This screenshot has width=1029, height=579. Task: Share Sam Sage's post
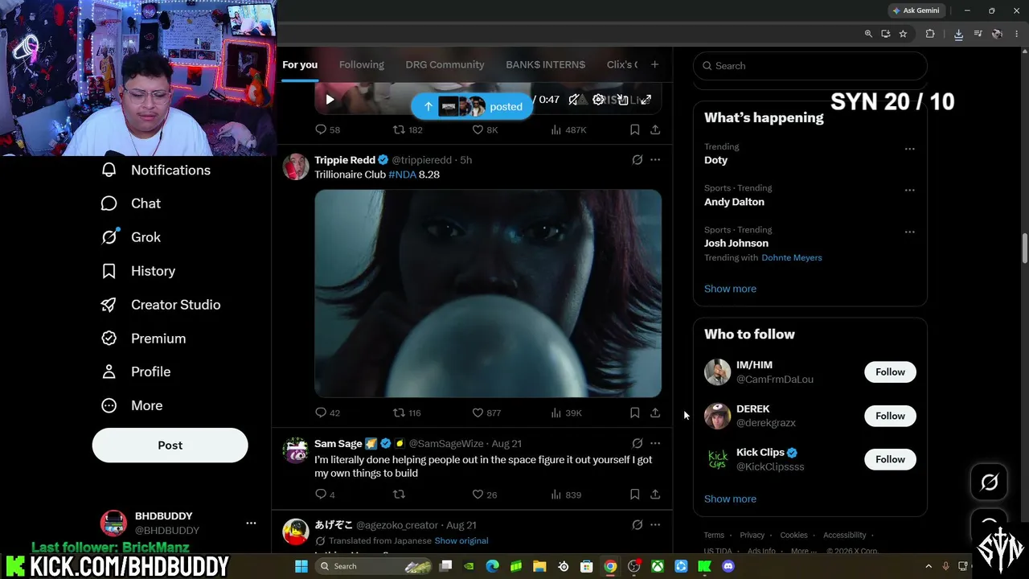[x=655, y=495]
